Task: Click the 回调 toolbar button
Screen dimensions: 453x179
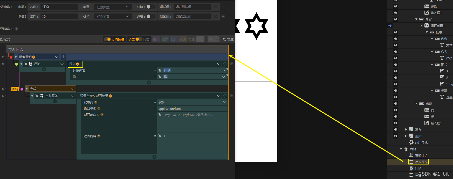Action: 183,39
